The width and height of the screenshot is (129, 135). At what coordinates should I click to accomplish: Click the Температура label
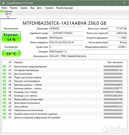pos(11,47)
